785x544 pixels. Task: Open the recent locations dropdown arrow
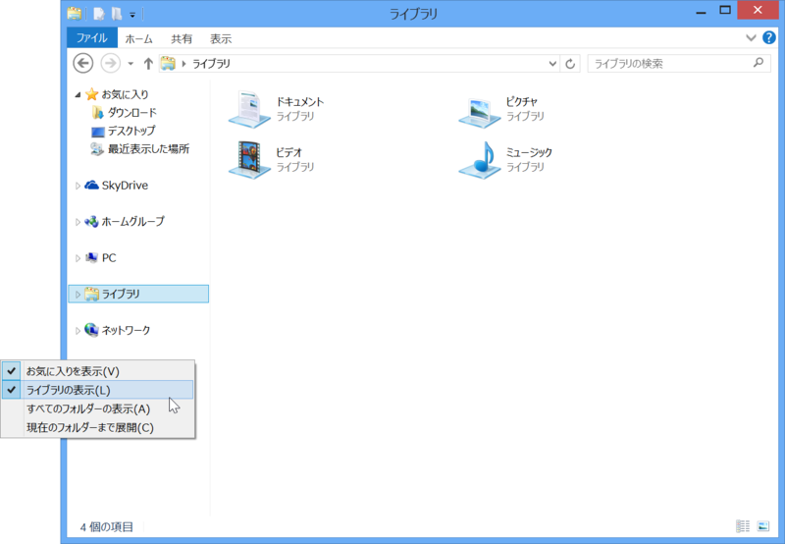coord(131,64)
